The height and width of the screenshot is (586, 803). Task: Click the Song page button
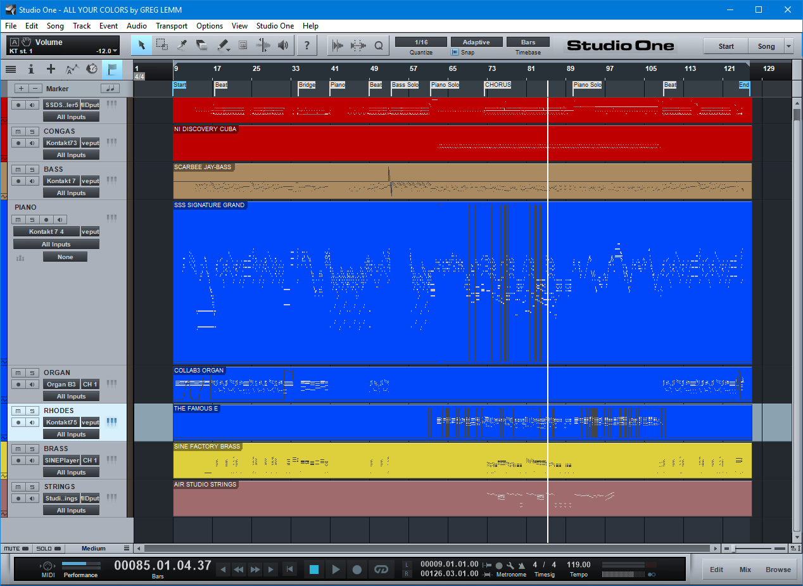click(766, 46)
